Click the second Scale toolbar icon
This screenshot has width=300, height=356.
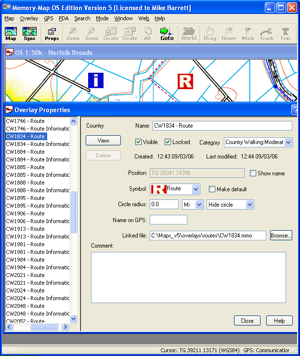130,34
